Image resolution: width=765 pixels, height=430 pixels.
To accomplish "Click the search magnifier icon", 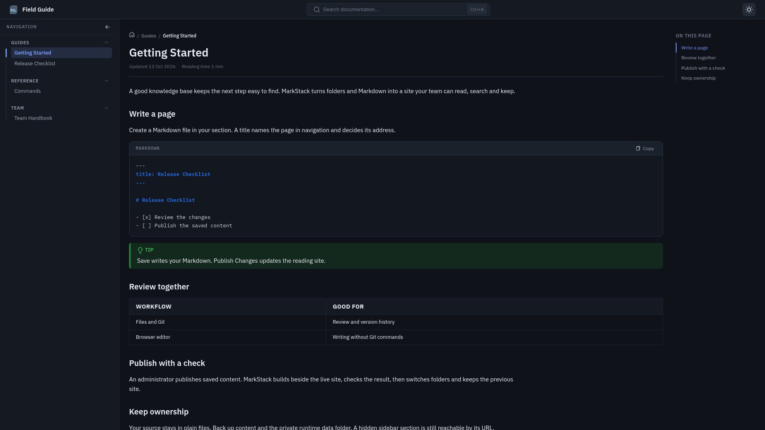I will 317,10.
